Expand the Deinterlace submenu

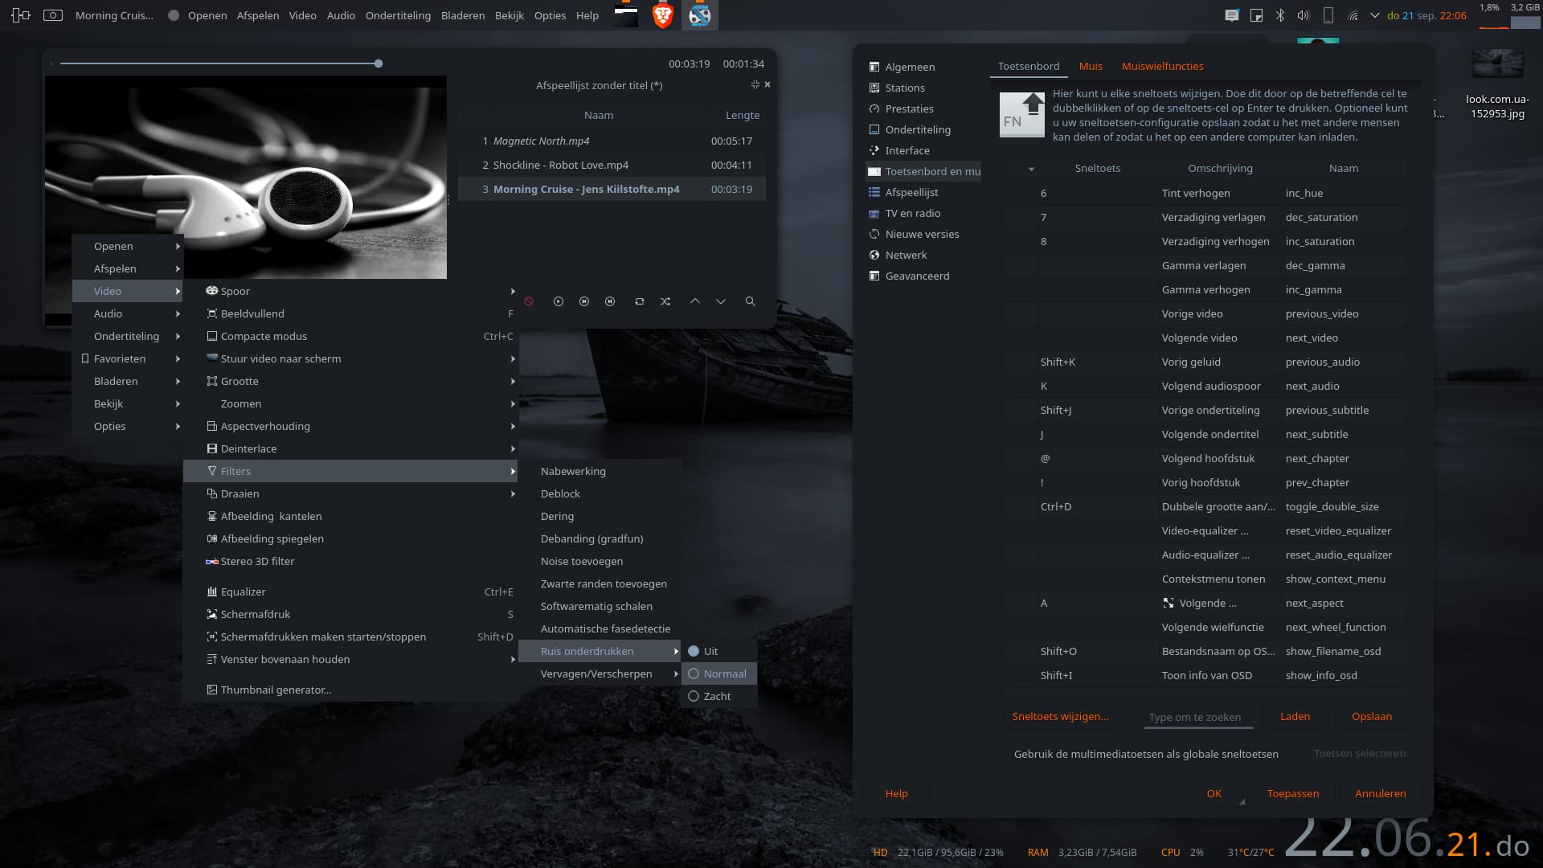click(x=250, y=448)
